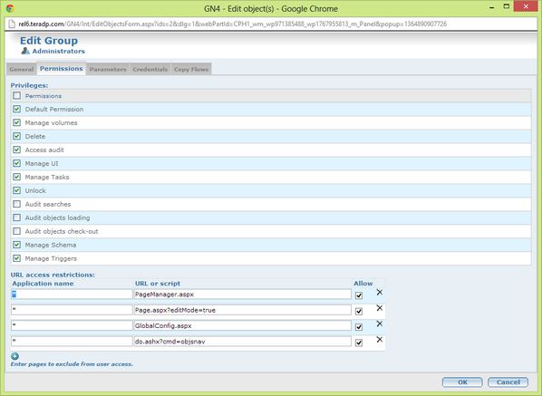Click the do.ashx?cmd=objsnav URL field
The image size is (542, 396).
tap(242, 341)
